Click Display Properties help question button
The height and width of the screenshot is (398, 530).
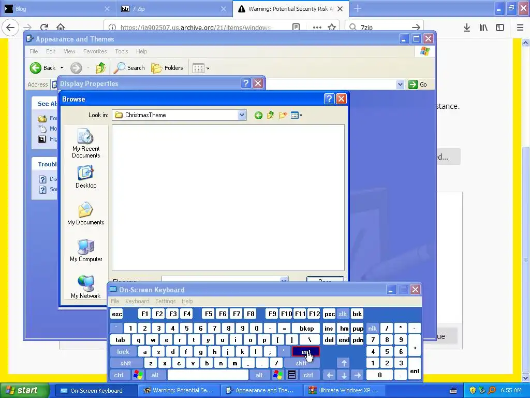tap(246, 83)
